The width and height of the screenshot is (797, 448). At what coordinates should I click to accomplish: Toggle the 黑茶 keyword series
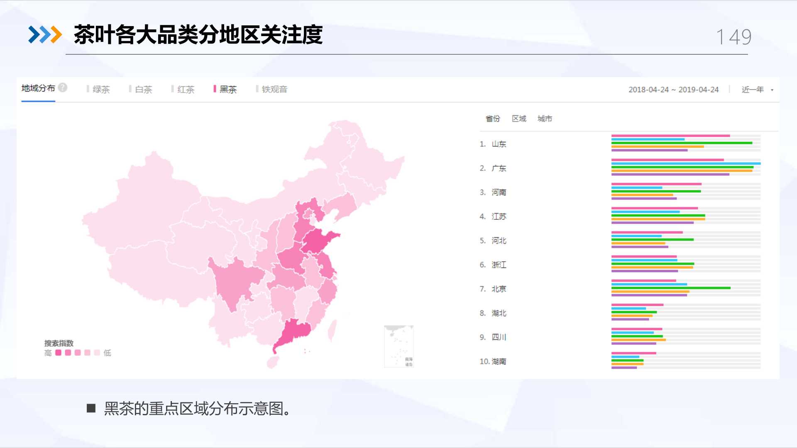click(x=225, y=89)
